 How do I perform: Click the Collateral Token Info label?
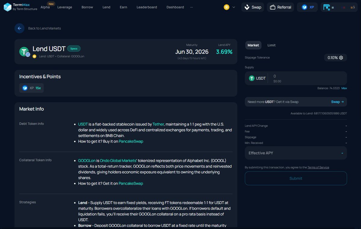(35, 160)
